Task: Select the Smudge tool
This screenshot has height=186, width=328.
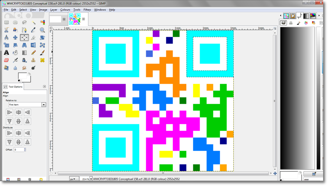Action: tap(24, 68)
